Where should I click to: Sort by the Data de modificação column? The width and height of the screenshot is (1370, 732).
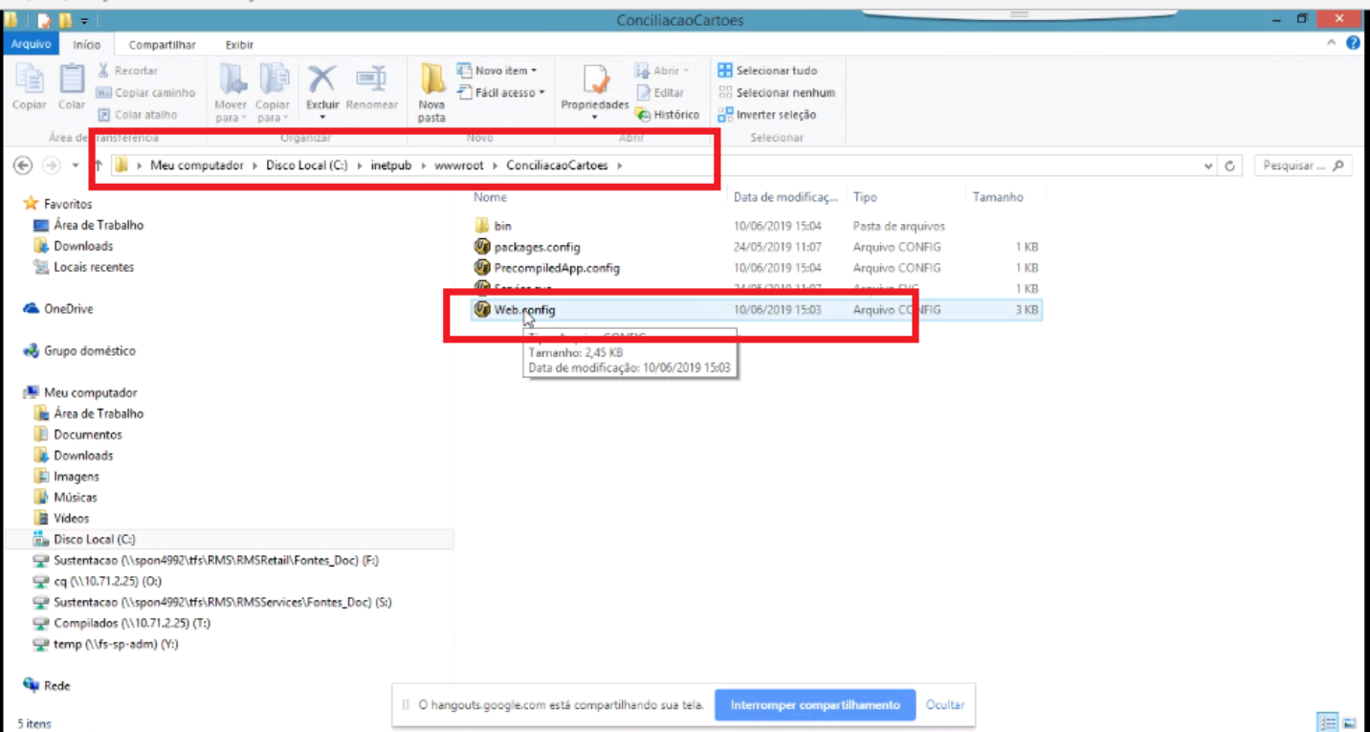[785, 197]
